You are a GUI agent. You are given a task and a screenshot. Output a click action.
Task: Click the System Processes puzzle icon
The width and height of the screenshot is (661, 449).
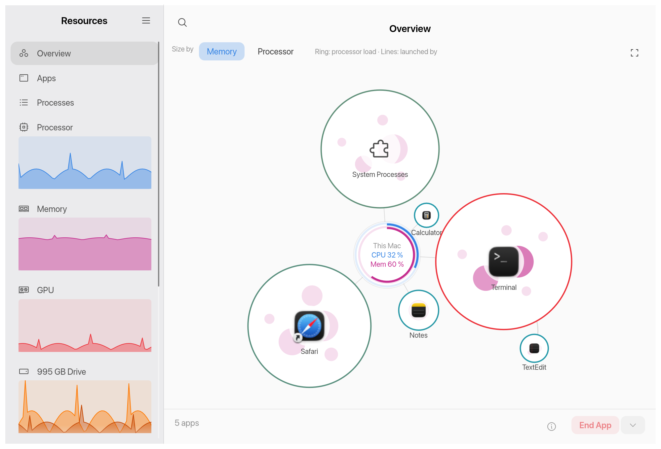379,149
